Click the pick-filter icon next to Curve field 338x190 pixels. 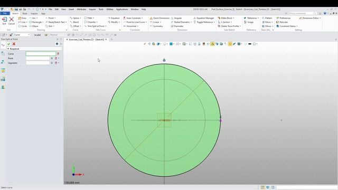click(58, 54)
